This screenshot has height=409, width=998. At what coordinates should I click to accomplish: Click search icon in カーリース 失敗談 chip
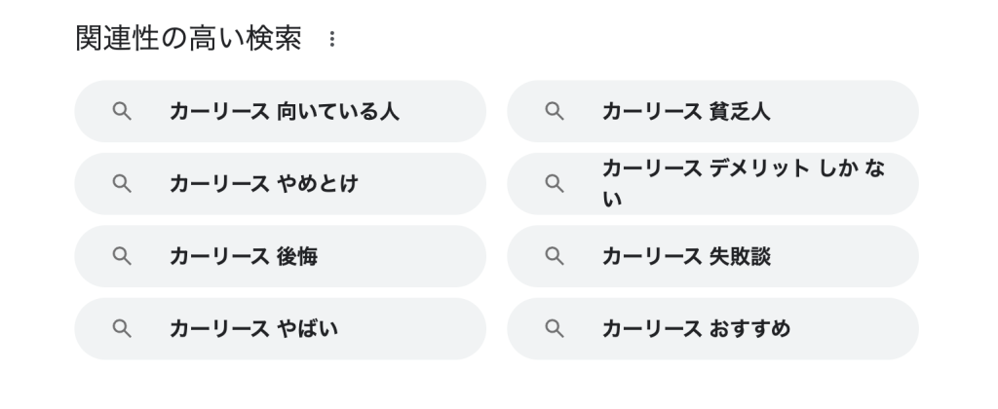[x=555, y=256]
